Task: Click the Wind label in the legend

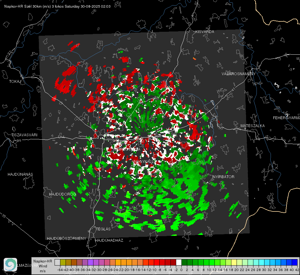Action: (43, 266)
